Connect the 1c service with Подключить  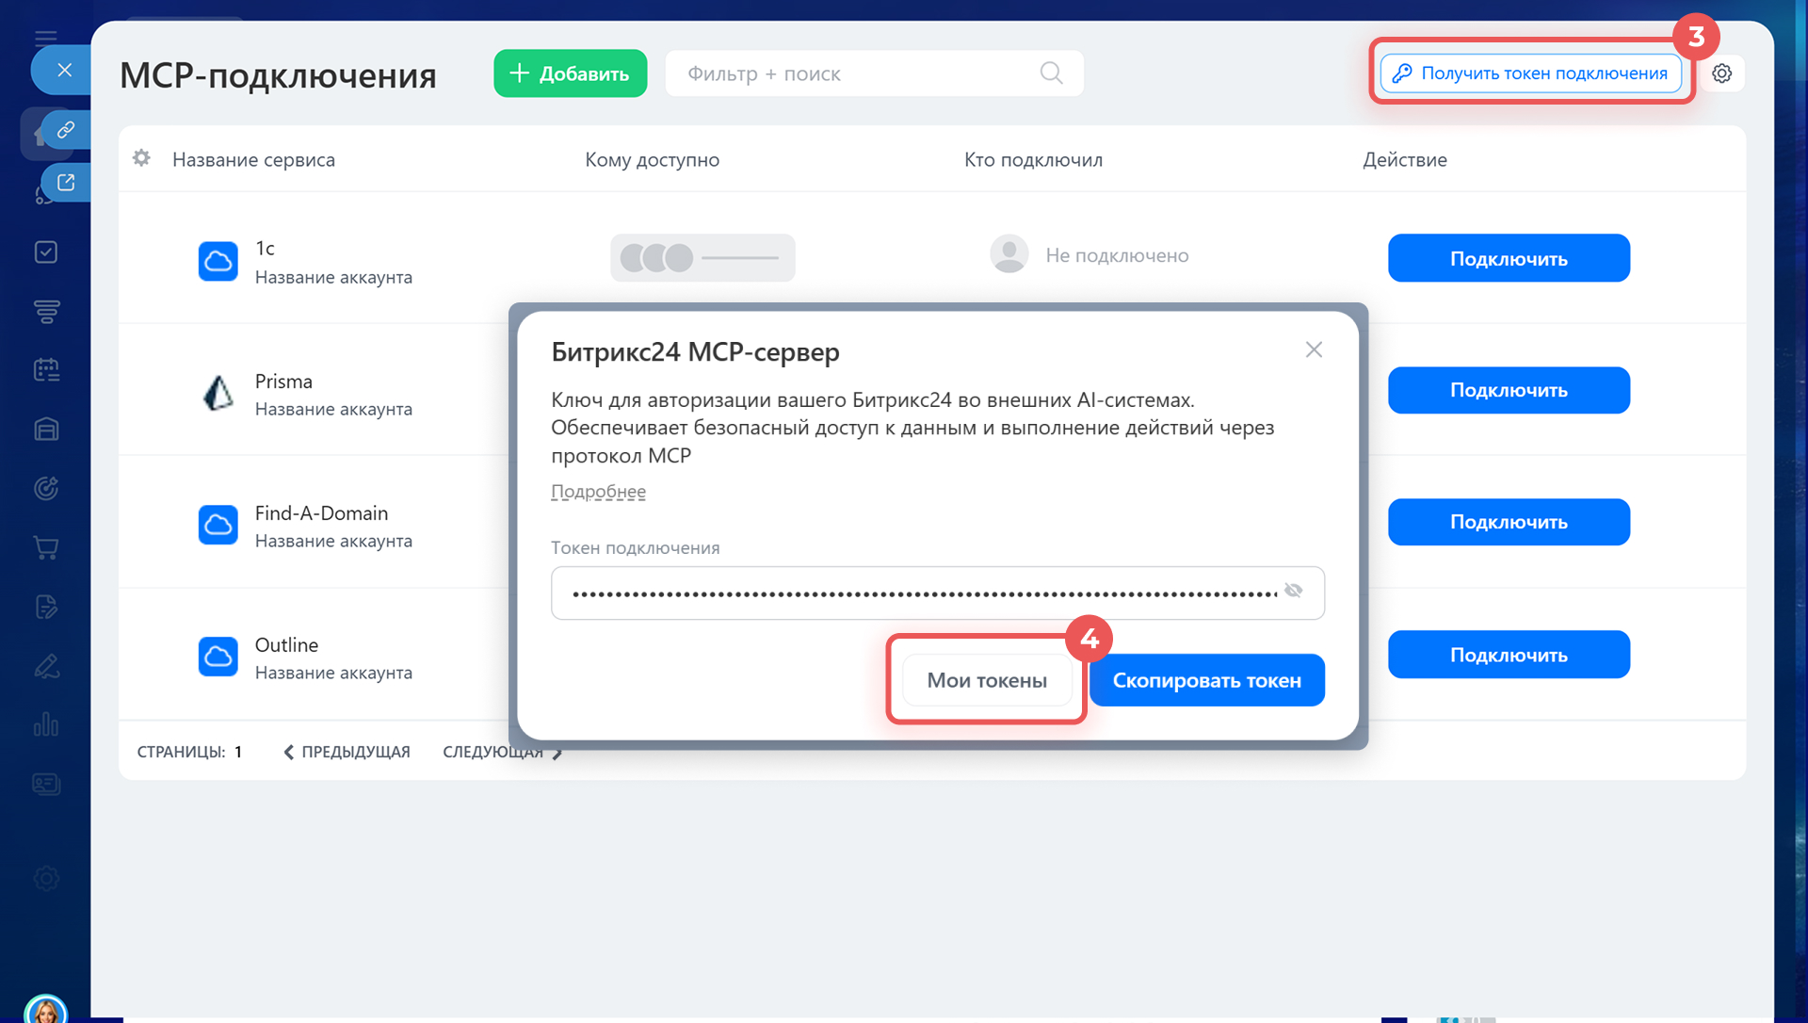click(x=1508, y=258)
